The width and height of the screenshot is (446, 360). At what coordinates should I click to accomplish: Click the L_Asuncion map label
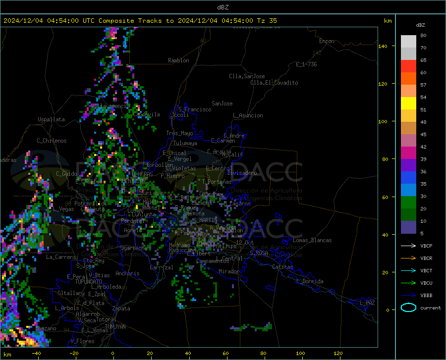[248, 115]
